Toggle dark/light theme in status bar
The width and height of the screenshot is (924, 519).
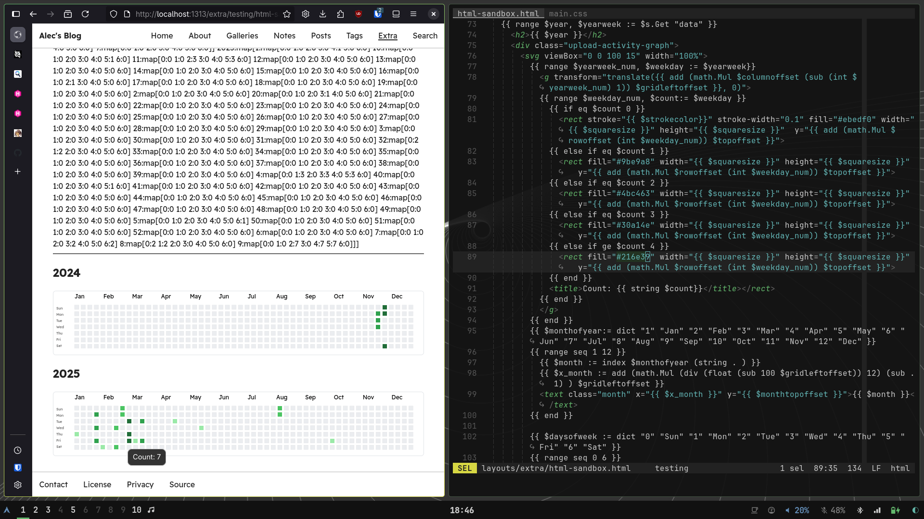coord(915,510)
